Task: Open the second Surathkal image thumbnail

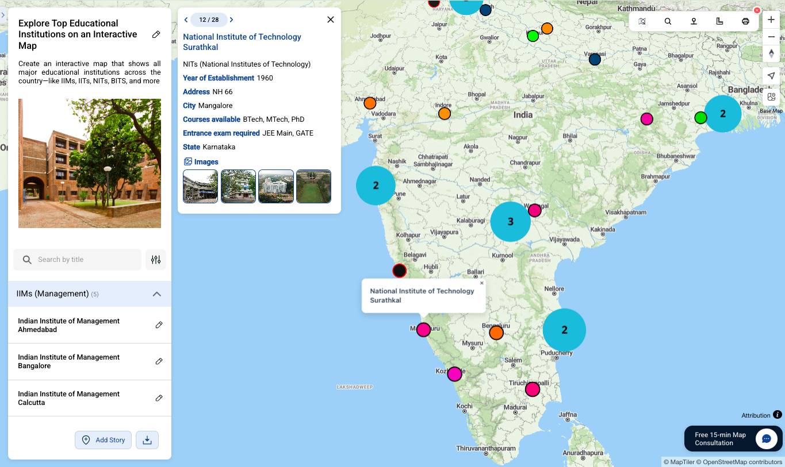Action: click(x=238, y=186)
